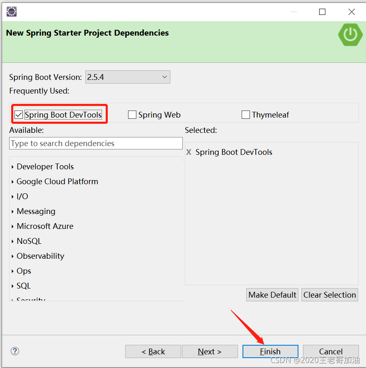
Task: Click the Ops label
Action: tap(24, 271)
